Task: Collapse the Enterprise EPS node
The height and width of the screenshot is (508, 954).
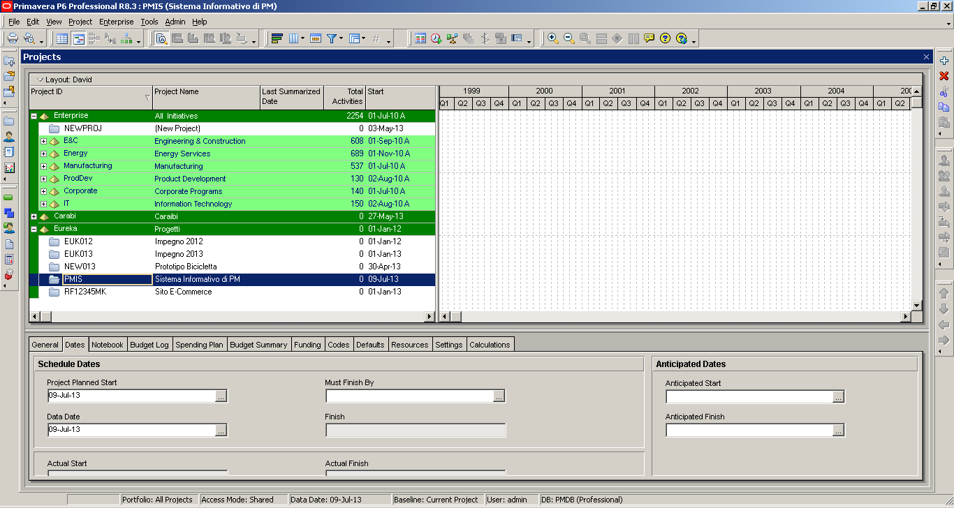Action: coord(34,117)
